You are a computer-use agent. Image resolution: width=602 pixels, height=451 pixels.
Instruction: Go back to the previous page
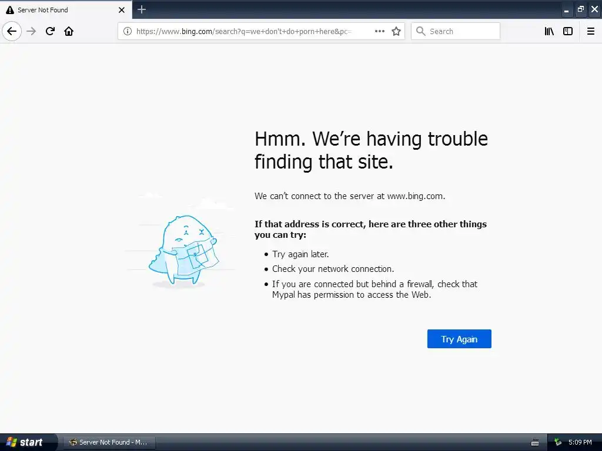(12, 31)
